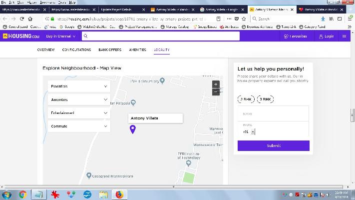Viewport: 355px width, 200px height.
Task: Open the Manage Catalog bookmark
Action: (x=175, y=27)
